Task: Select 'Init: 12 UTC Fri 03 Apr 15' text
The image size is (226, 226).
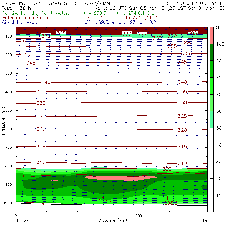Action: (x=193, y=3)
